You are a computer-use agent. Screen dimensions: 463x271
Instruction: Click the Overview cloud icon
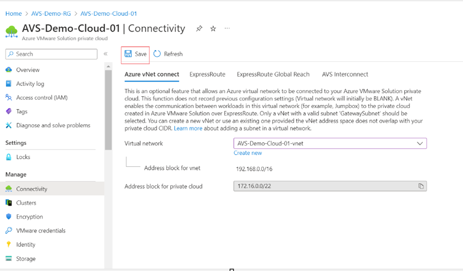[x=8, y=70]
